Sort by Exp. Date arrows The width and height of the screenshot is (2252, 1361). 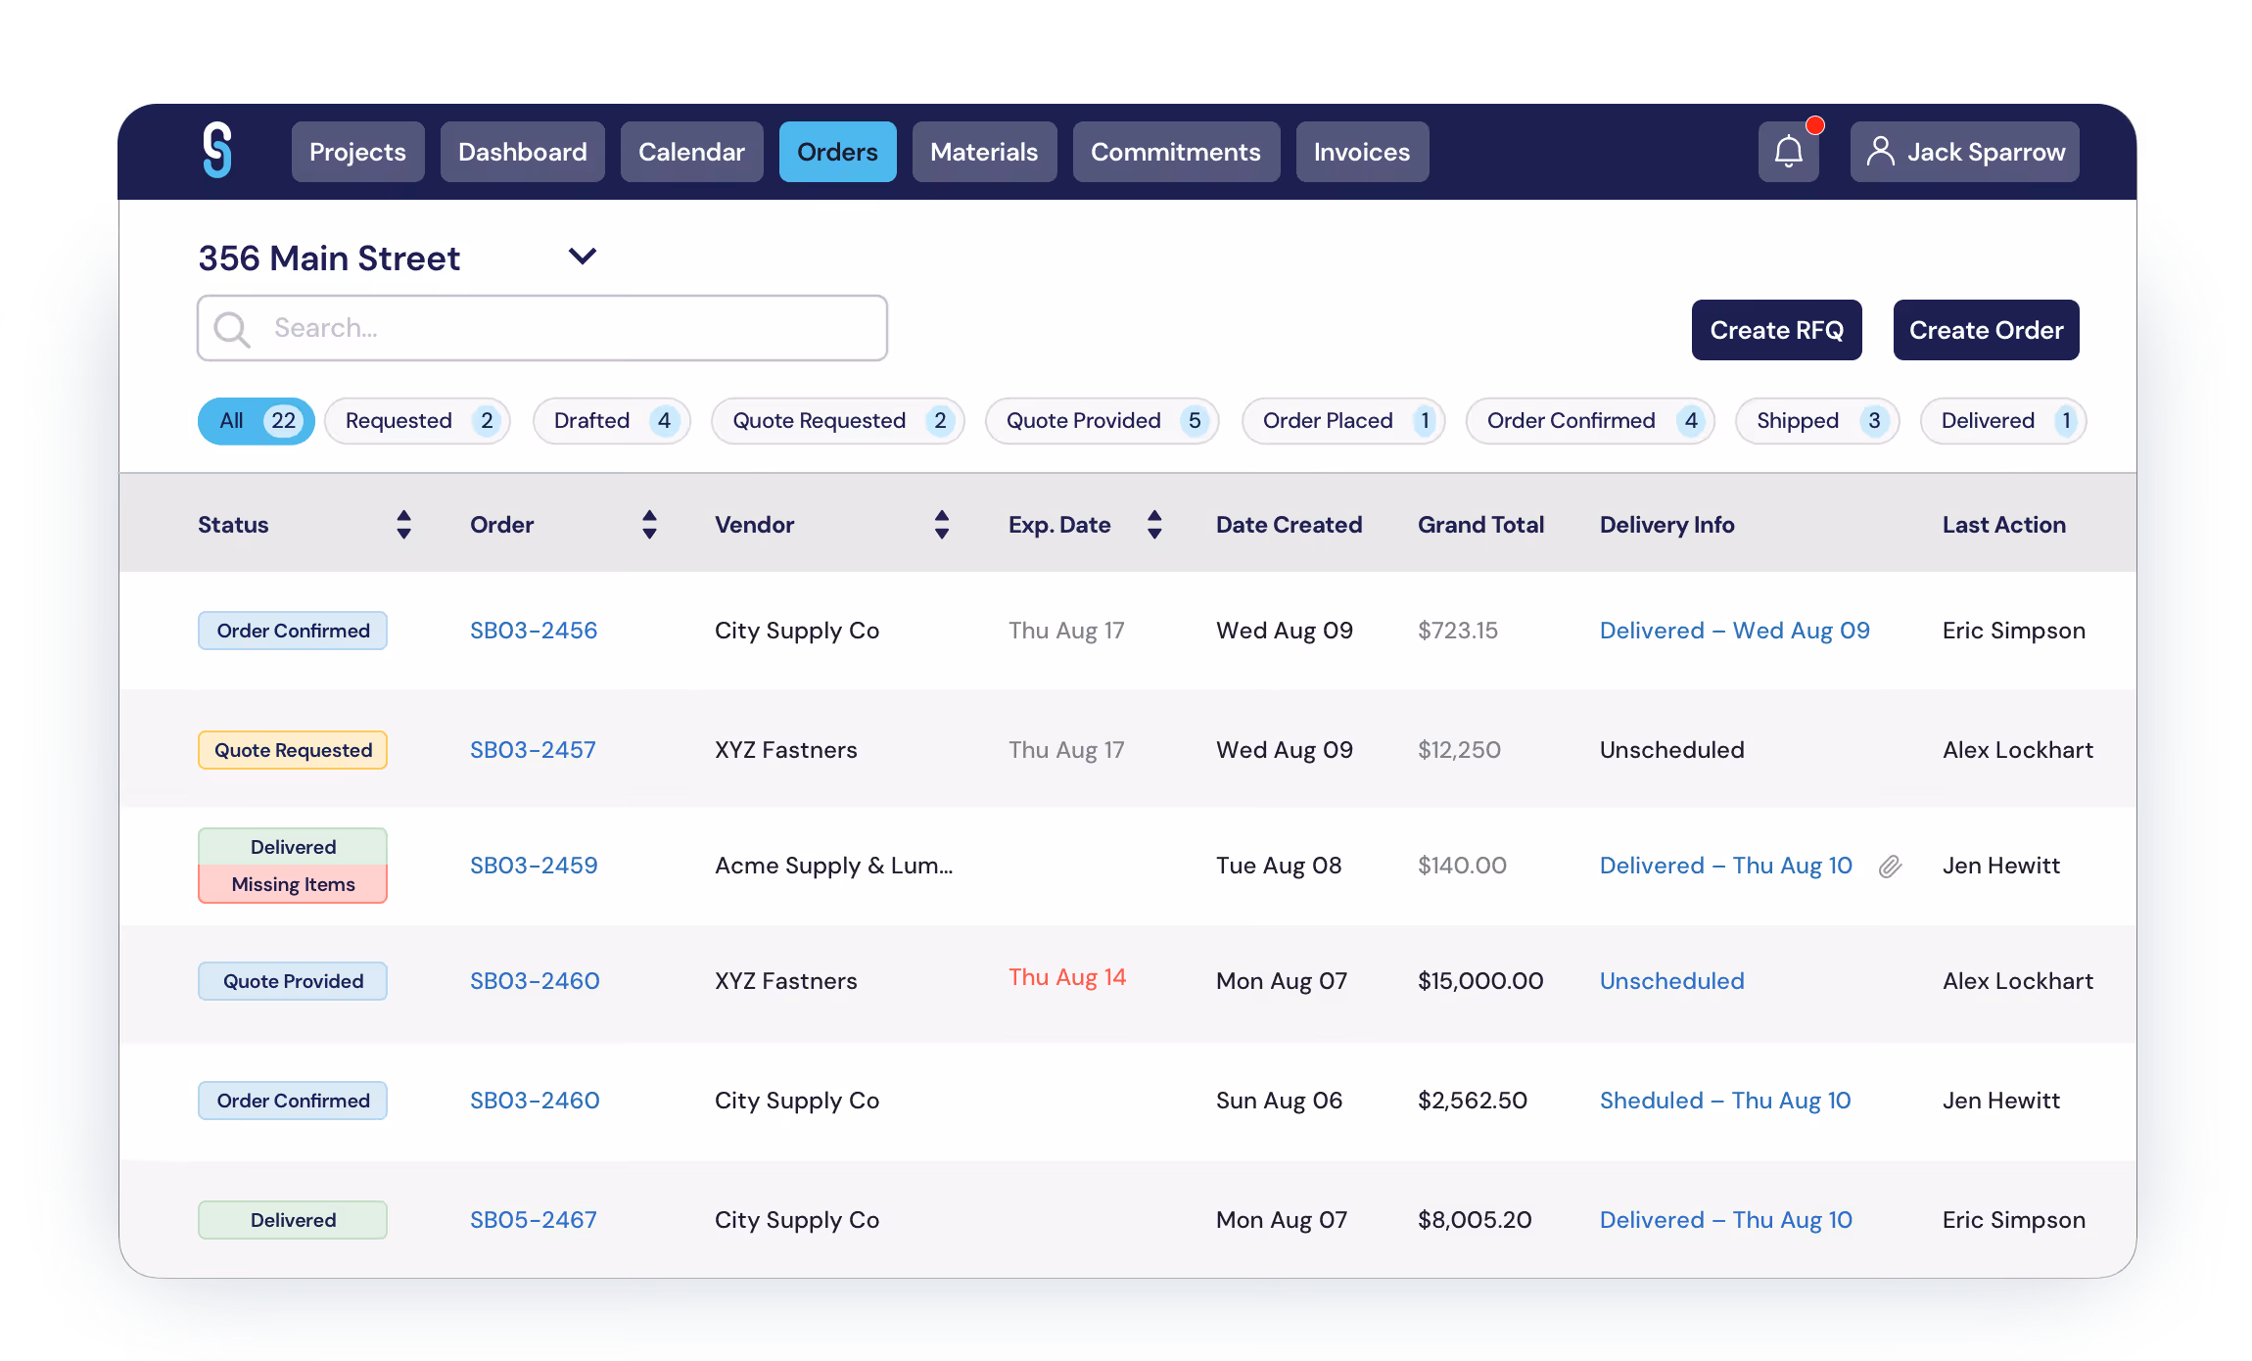[x=1154, y=525]
